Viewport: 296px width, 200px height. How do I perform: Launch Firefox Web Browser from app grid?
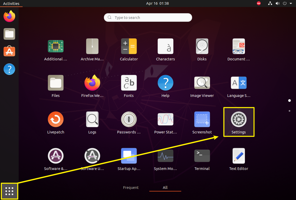pyautogui.click(x=92, y=86)
